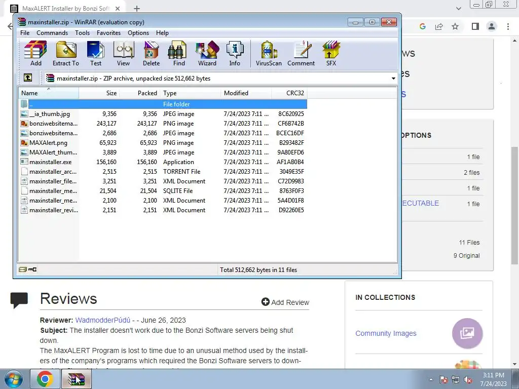Run the Test archive tool
This screenshot has width=519, height=389.
click(x=96, y=54)
